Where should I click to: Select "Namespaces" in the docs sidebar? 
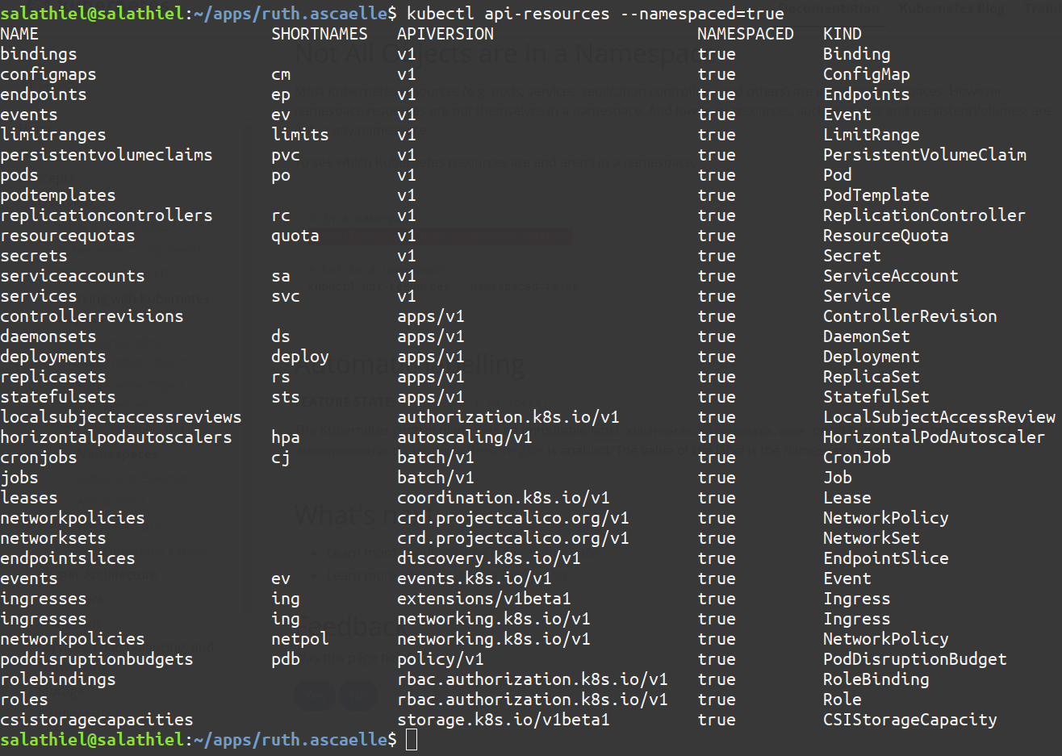118,454
